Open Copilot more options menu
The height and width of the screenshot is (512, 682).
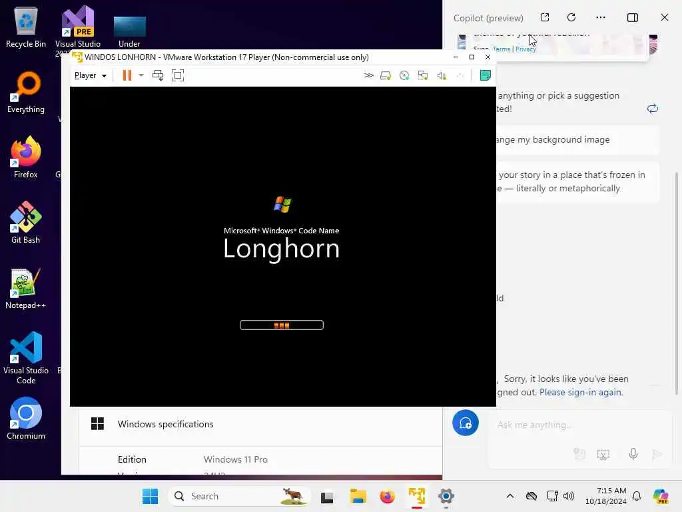point(601,17)
